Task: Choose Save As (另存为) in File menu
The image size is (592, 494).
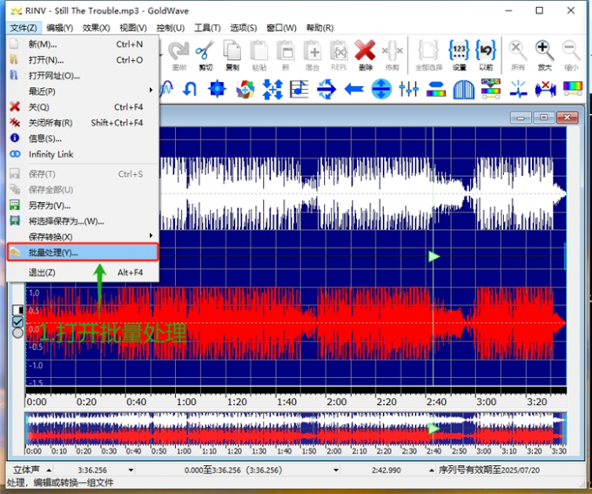Action: tap(83, 206)
